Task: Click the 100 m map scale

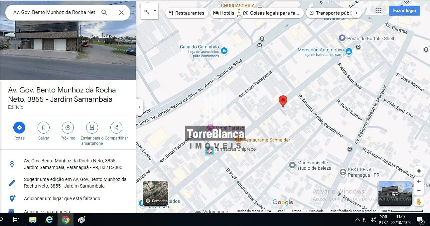Action: [x=402, y=211]
